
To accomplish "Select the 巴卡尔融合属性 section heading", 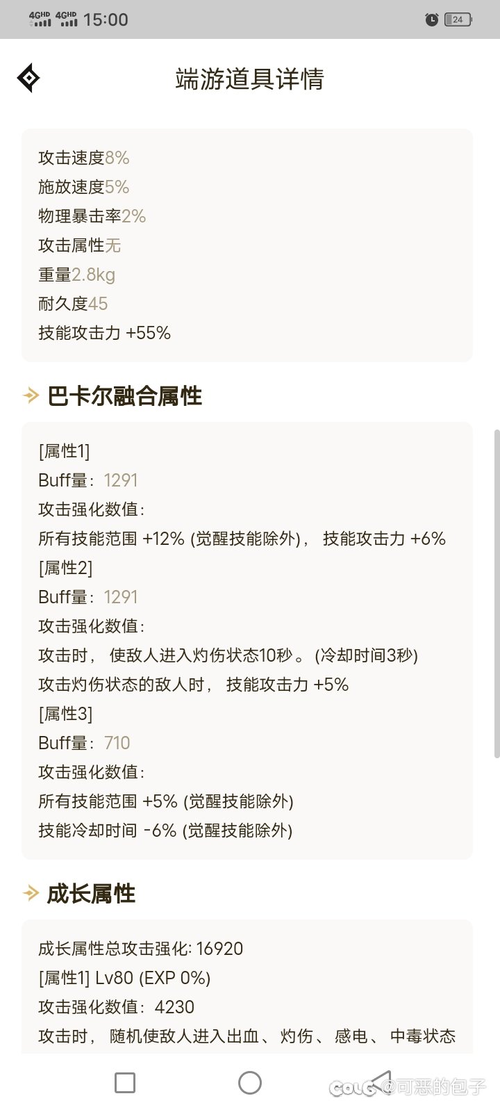I will tap(124, 396).
